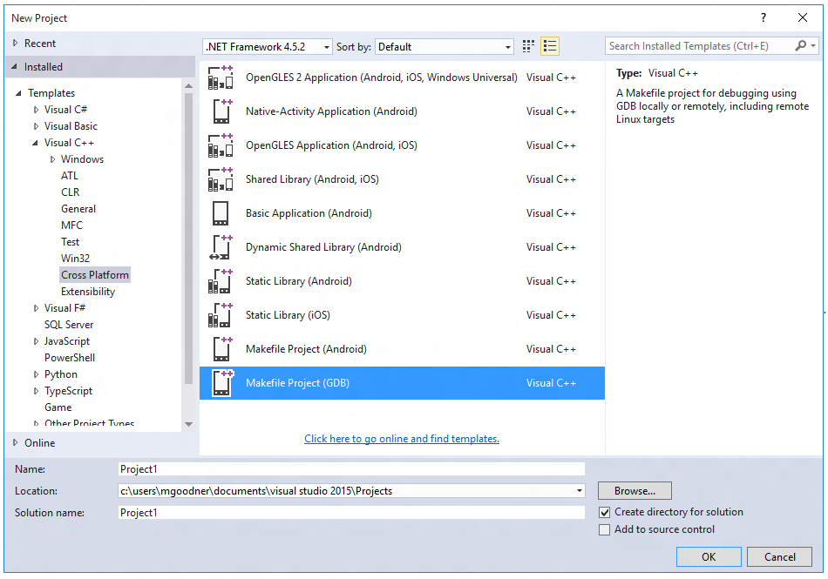Select the Static Library (iOS) icon

[221, 315]
